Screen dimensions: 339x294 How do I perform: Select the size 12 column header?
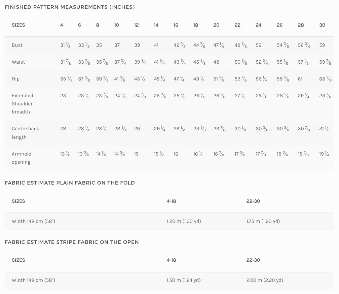[136, 25]
